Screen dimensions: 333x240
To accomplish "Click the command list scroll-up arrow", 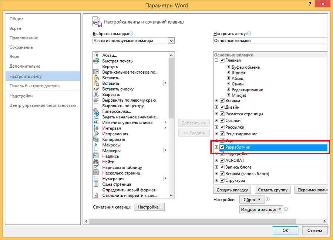I will (171, 55).
